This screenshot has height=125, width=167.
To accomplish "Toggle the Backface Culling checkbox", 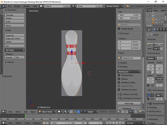I will 119,82.
